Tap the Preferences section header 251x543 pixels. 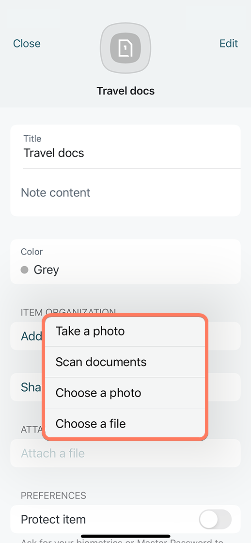pyautogui.click(x=53, y=495)
